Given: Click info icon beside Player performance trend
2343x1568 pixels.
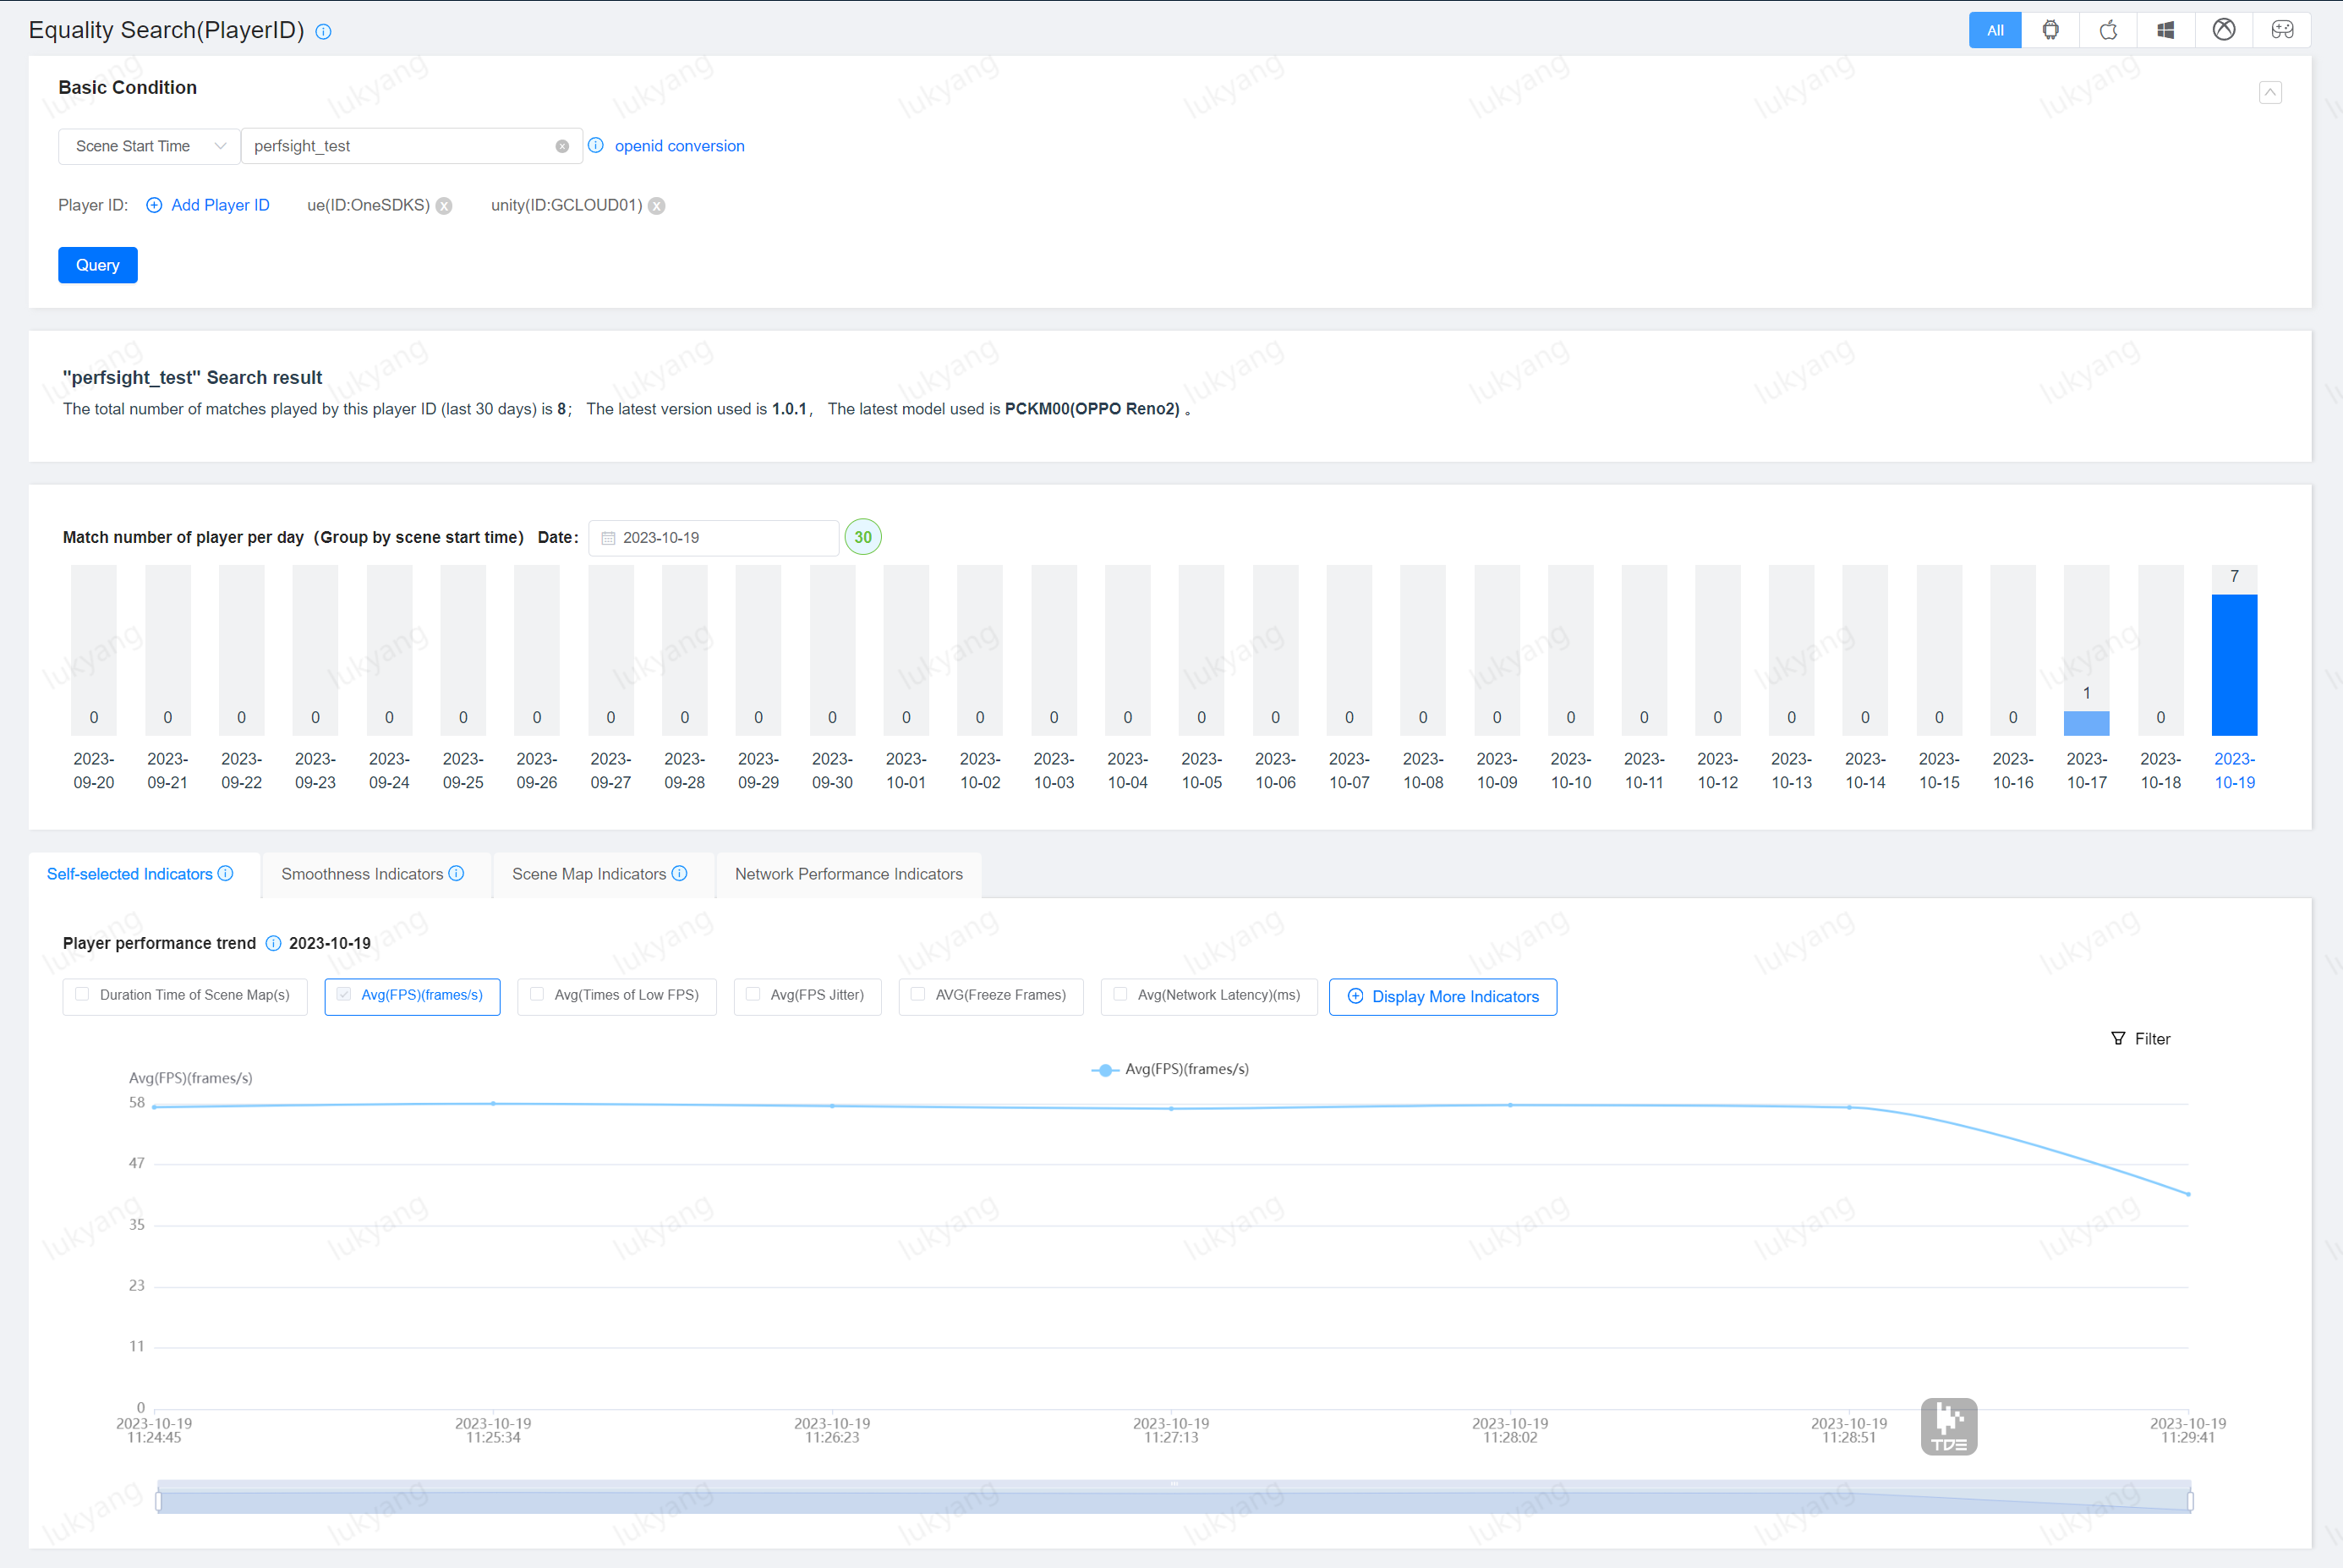Looking at the screenshot, I should 273,943.
